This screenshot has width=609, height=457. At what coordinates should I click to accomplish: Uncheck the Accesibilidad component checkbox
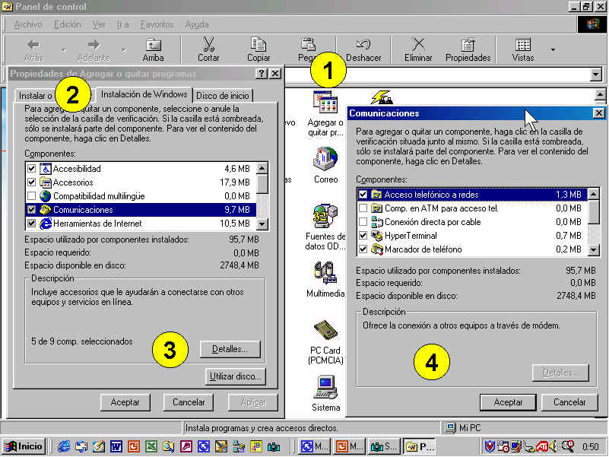point(31,169)
